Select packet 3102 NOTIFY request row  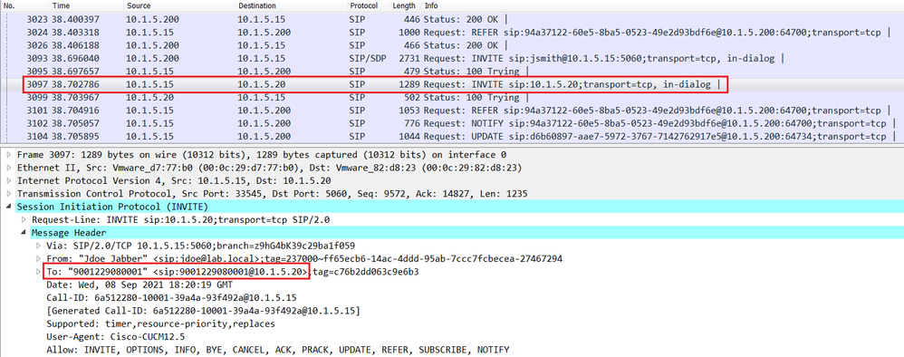pyautogui.click(x=452, y=123)
